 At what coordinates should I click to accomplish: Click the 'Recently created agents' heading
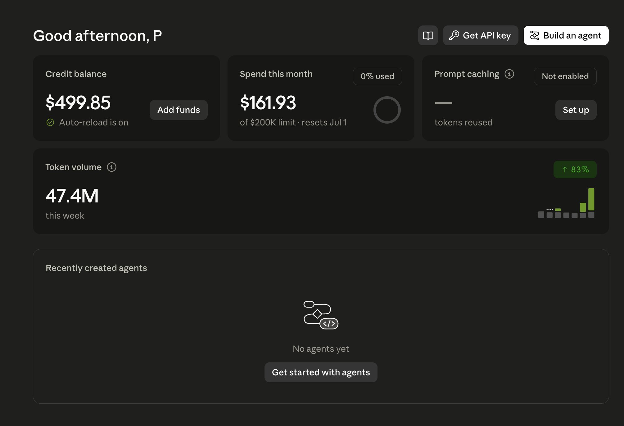tap(96, 268)
